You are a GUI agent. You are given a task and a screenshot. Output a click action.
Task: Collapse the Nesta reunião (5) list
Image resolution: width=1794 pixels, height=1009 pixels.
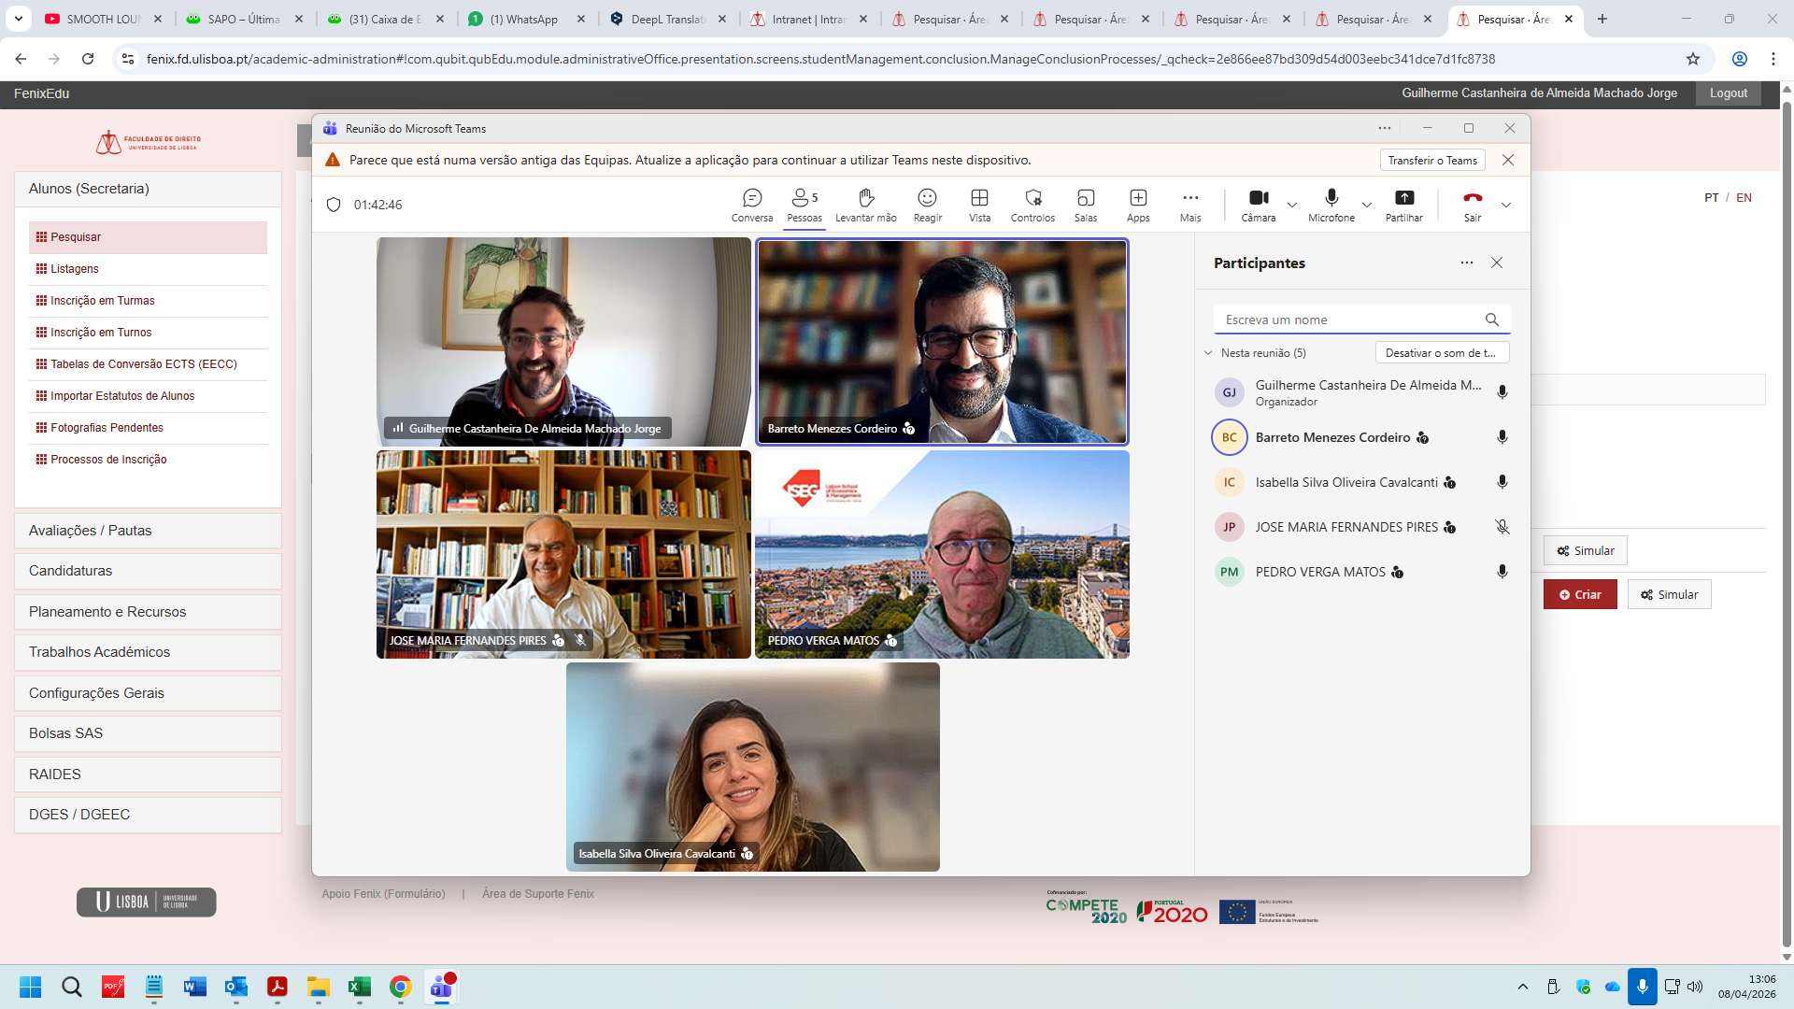pos(1208,353)
